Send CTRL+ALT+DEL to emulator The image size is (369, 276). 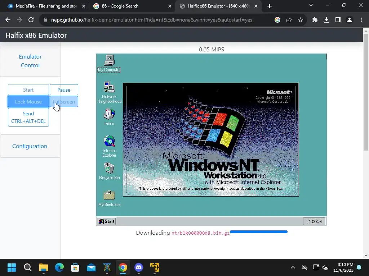click(x=28, y=118)
